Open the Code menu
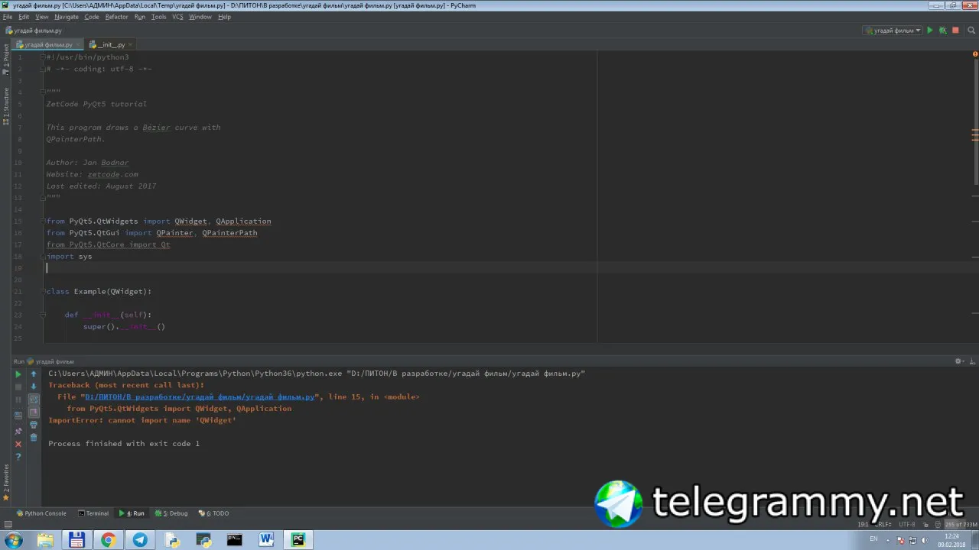Image resolution: width=979 pixels, height=550 pixels. 92,17
